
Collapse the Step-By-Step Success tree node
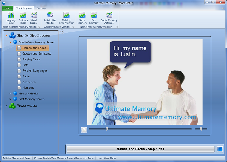click(6, 35)
